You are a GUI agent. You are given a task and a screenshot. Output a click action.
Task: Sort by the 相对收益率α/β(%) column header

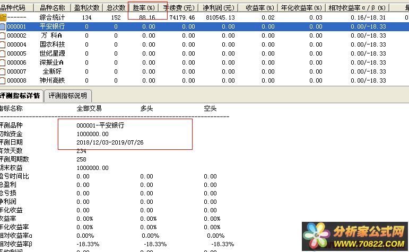coord(357,8)
